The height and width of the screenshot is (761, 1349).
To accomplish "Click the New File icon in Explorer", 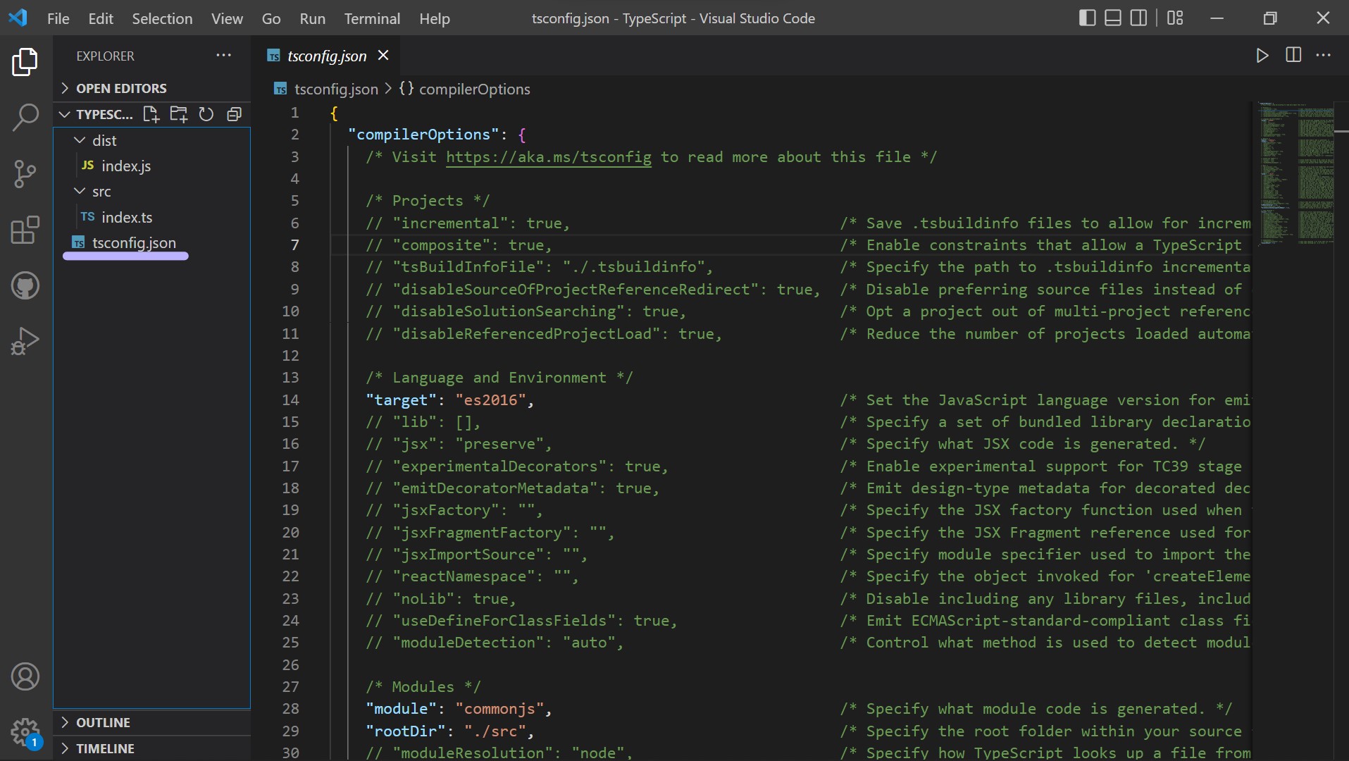I will click(151, 114).
